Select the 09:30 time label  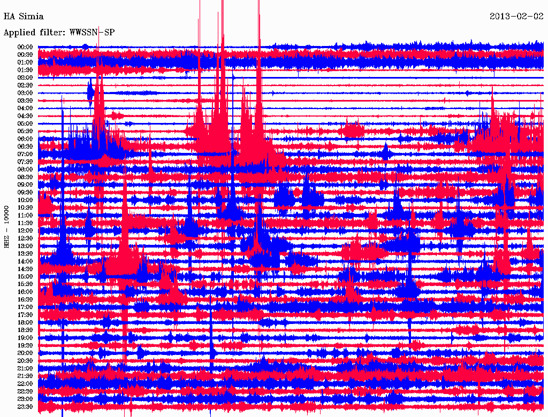(25, 192)
